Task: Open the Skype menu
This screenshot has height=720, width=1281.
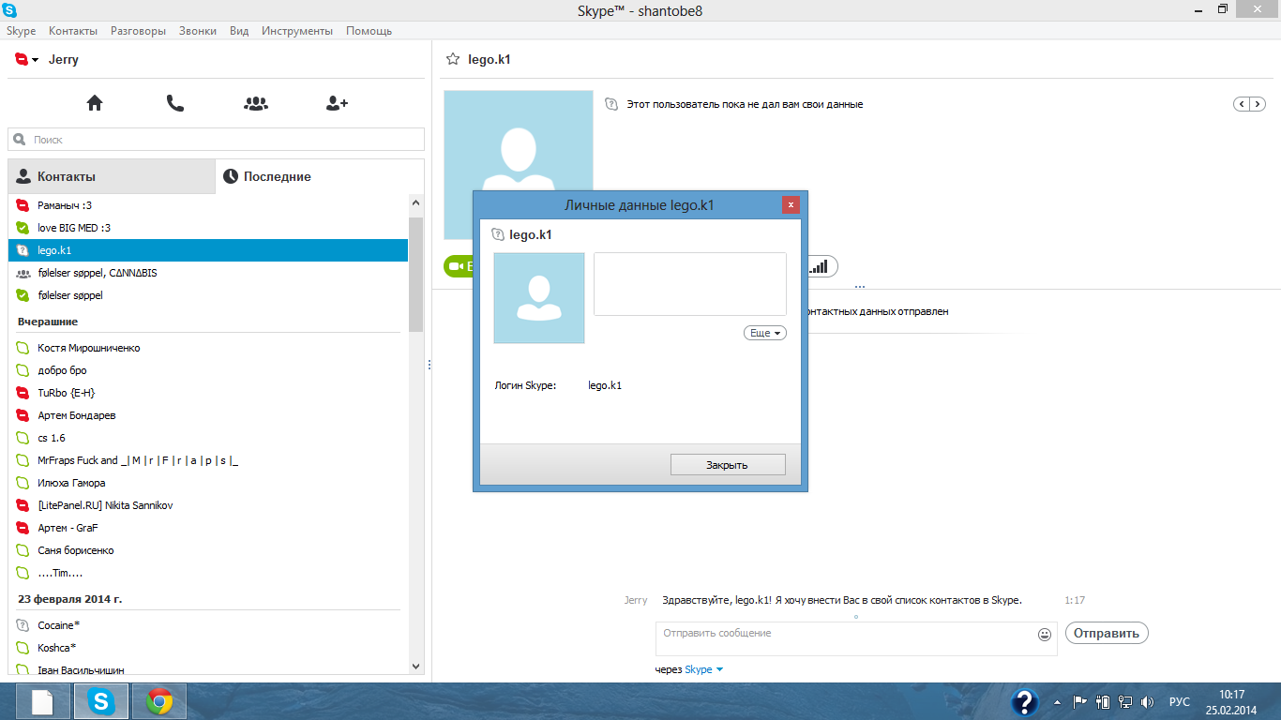Action: point(21,31)
